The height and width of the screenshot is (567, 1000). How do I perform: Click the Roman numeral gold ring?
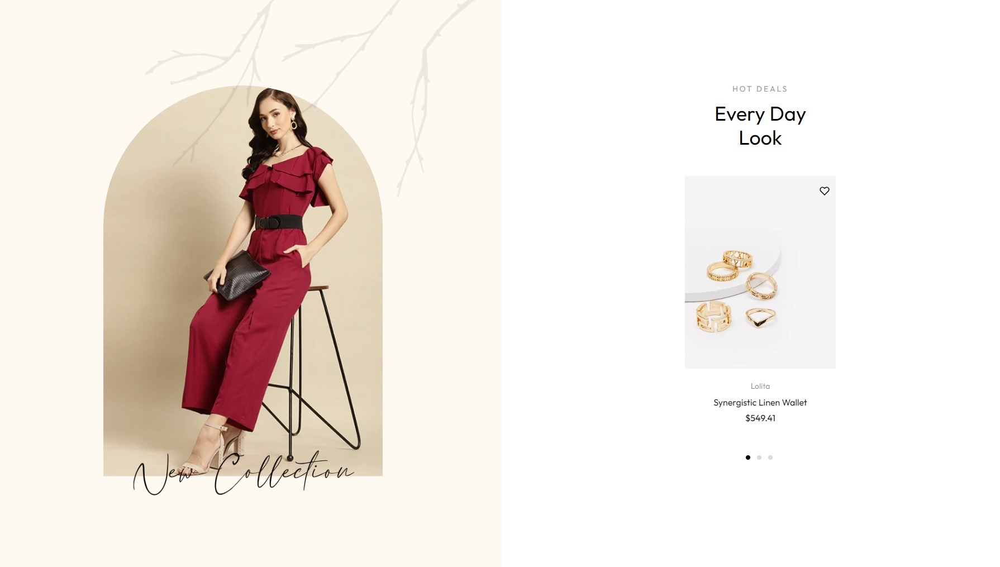coord(737,259)
